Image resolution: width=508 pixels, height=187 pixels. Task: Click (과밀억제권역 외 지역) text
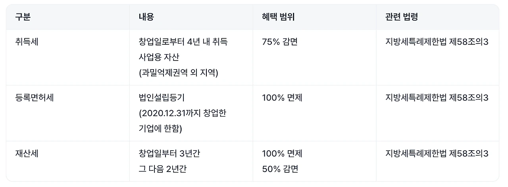click(179, 73)
